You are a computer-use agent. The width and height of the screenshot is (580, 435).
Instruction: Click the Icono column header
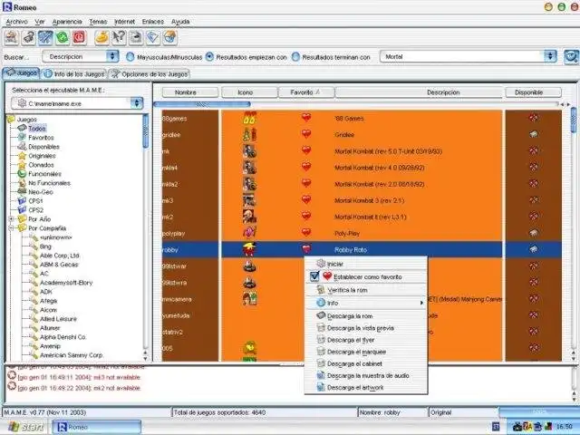click(250, 92)
